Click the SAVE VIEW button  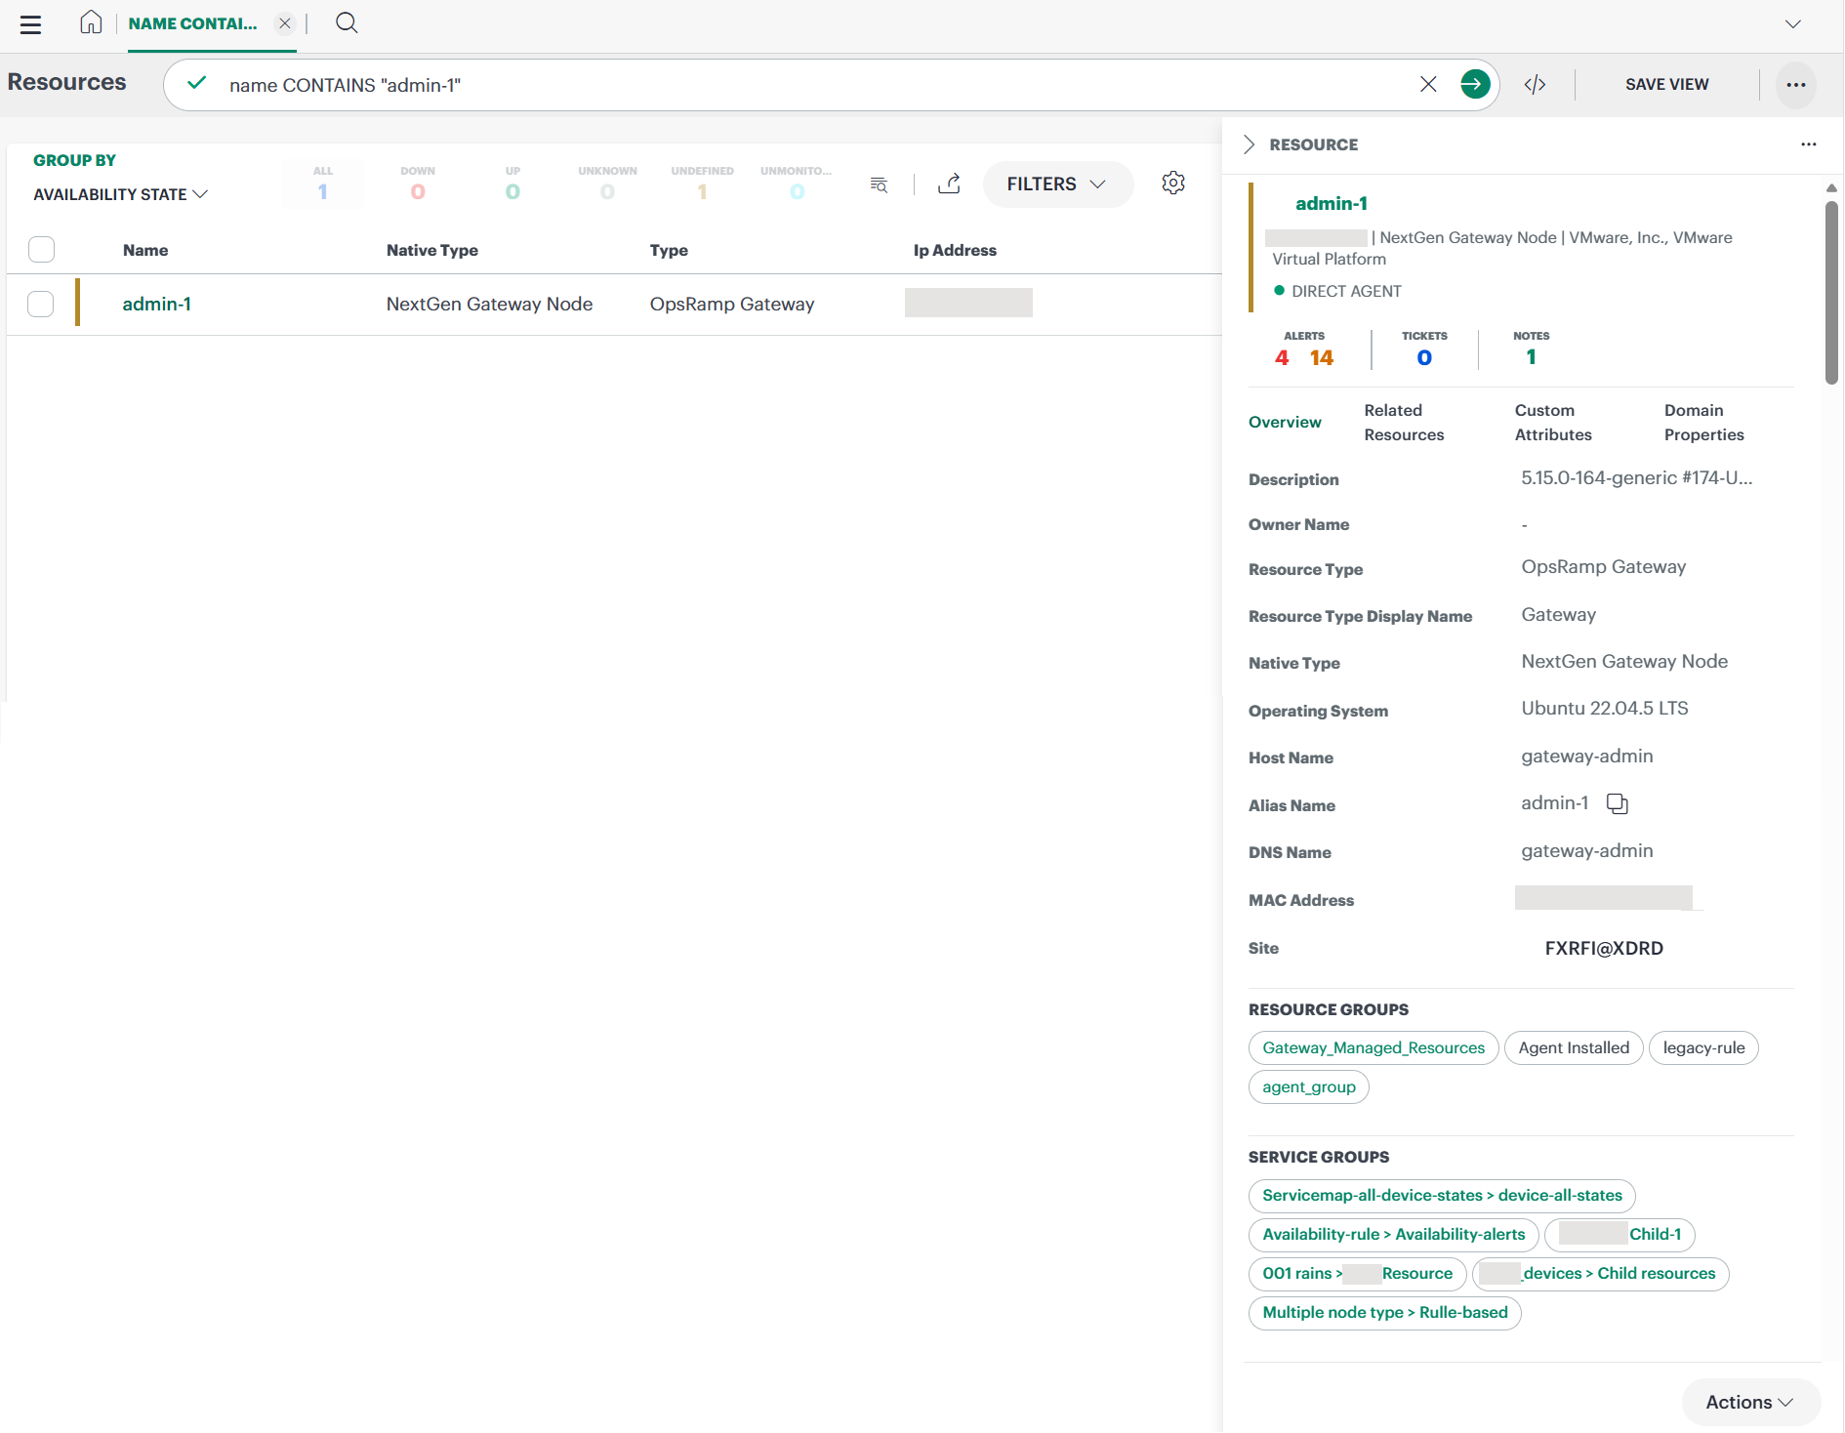pos(1666,85)
